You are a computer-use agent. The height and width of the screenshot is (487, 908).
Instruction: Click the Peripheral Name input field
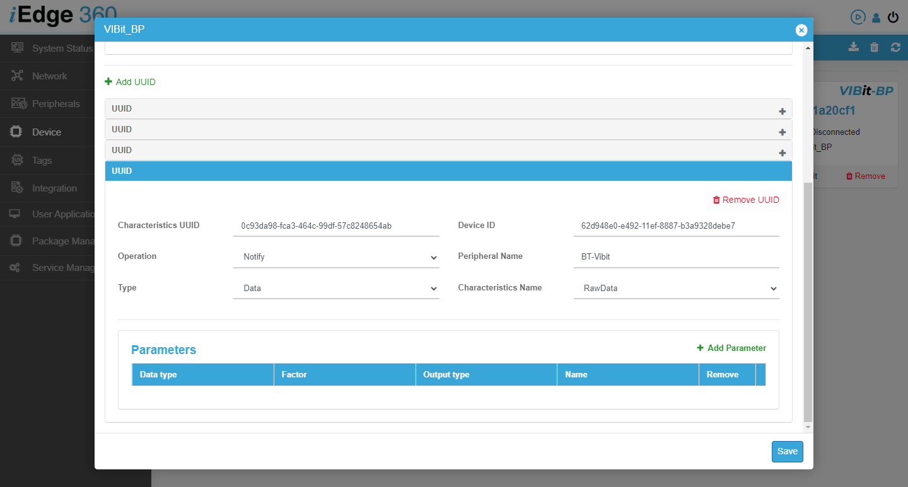pyautogui.click(x=676, y=257)
